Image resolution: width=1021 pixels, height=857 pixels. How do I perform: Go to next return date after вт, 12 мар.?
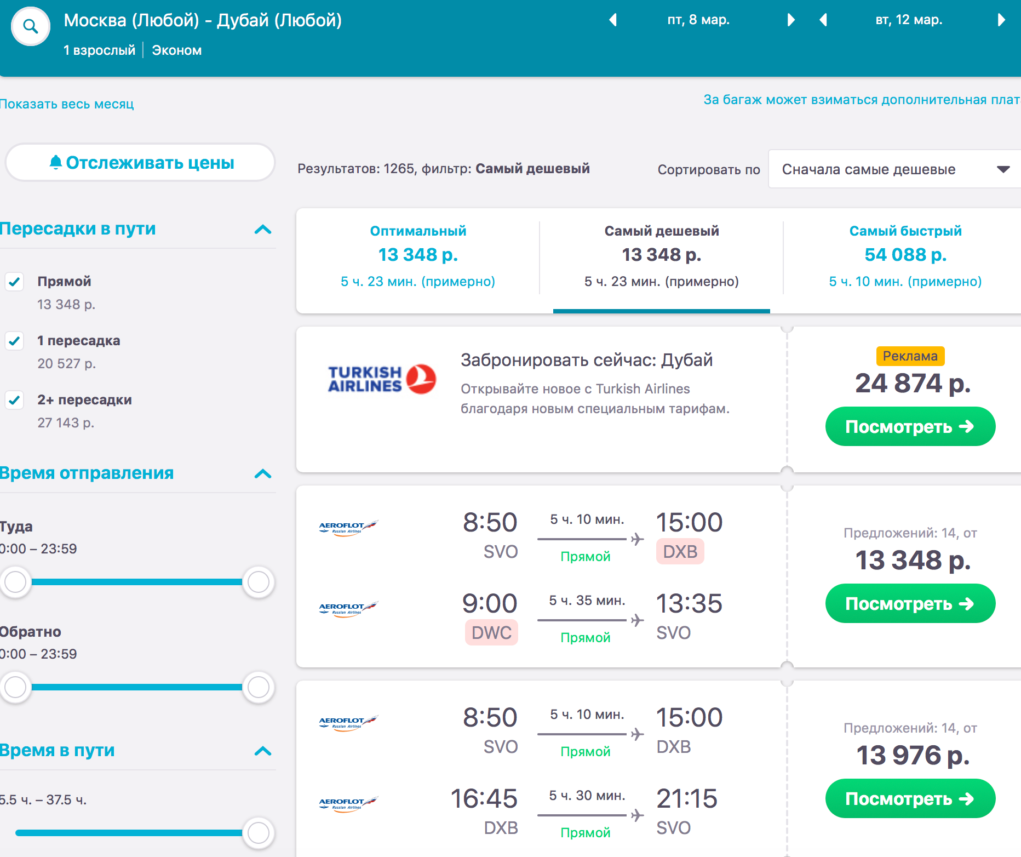pyautogui.click(x=1001, y=20)
